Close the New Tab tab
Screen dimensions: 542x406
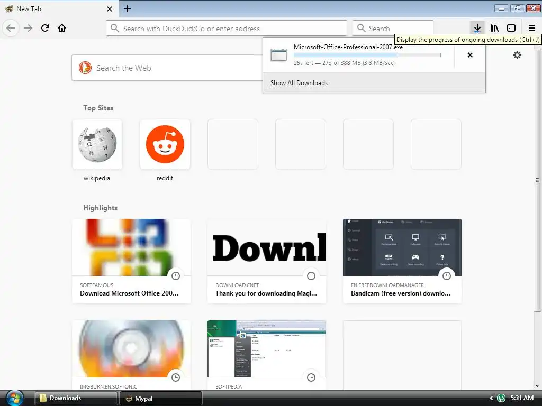tap(109, 8)
